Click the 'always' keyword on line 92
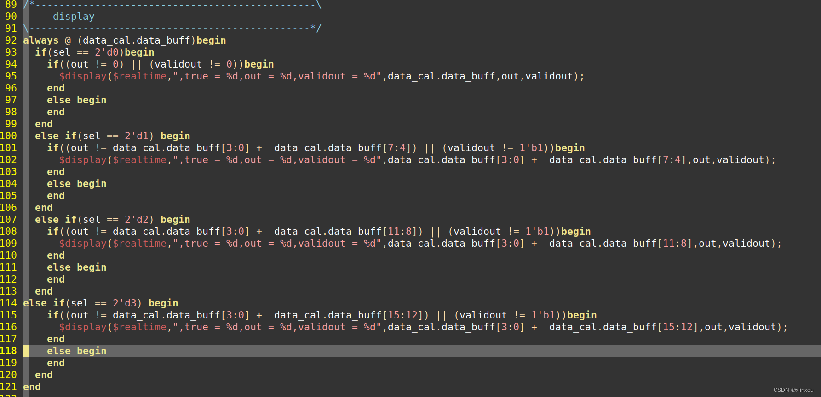The width and height of the screenshot is (821, 397). coord(41,40)
